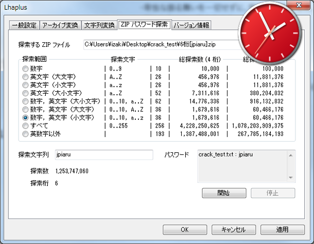Screen dimensions: 314x244
Task: Select the 数字 radio button
Action: [x=25, y=68]
